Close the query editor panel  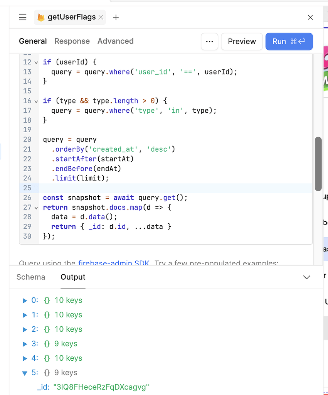(310, 17)
